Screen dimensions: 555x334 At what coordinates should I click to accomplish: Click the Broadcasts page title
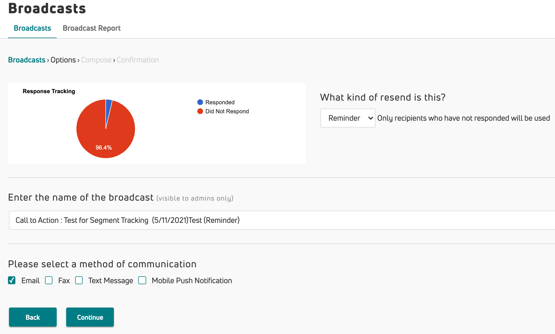pyautogui.click(x=47, y=8)
